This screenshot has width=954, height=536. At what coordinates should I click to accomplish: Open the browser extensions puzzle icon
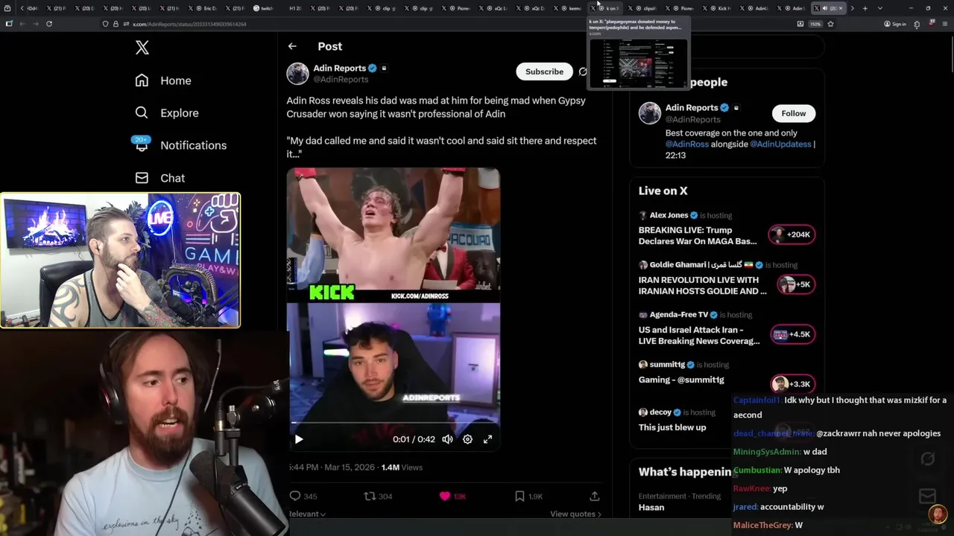917,24
